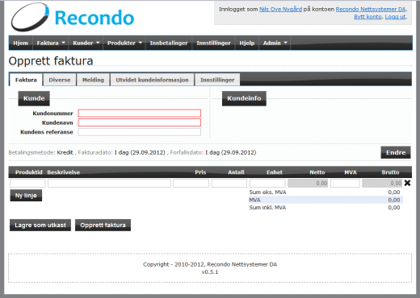Click the Endre button

(x=396, y=152)
